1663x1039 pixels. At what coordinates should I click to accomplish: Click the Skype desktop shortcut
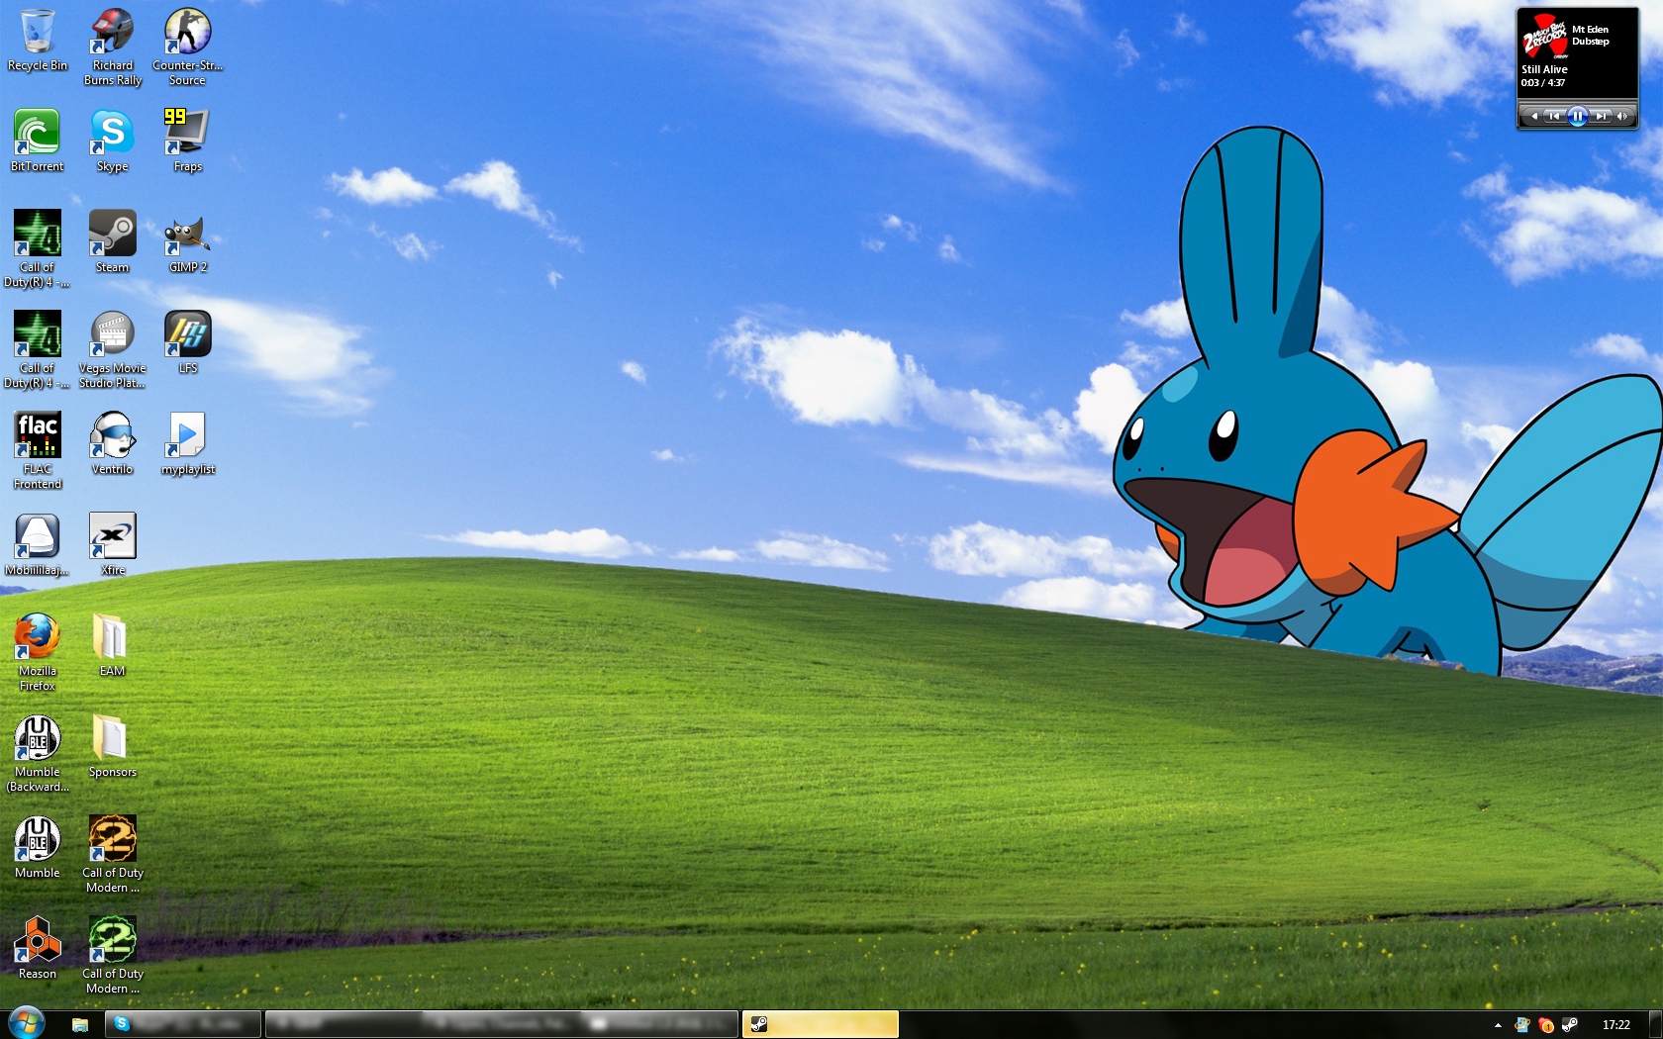point(113,141)
